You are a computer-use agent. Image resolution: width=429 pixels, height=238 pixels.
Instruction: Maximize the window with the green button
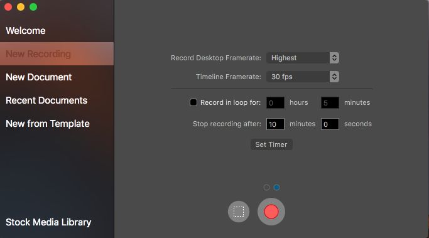click(33, 7)
